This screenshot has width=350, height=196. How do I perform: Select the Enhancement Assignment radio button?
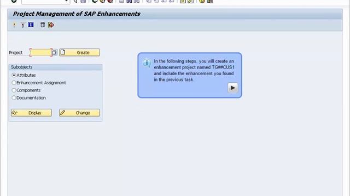click(x=14, y=83)
